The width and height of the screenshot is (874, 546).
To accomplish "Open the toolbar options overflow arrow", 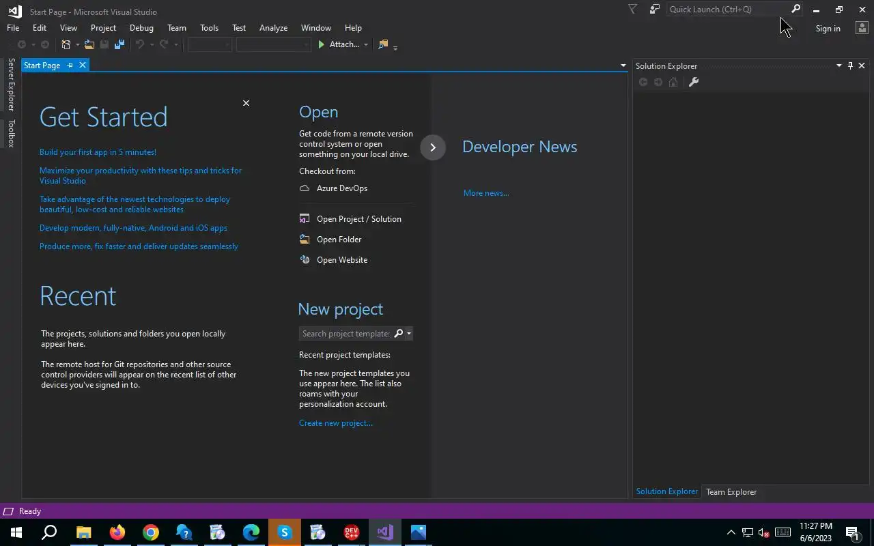I will [395, 46].
